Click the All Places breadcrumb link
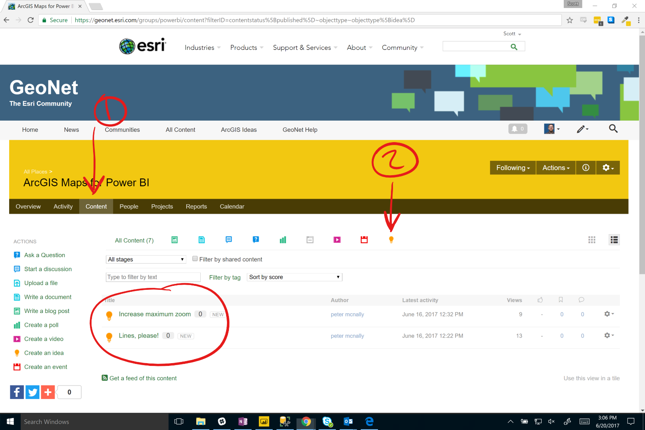Image resolution: width=645 pixels, height=430 pixels. tap(35, 172)
